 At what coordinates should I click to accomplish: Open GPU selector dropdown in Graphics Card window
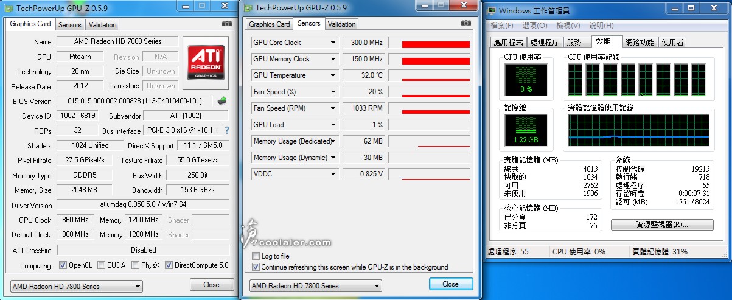[x=77, y=286]
